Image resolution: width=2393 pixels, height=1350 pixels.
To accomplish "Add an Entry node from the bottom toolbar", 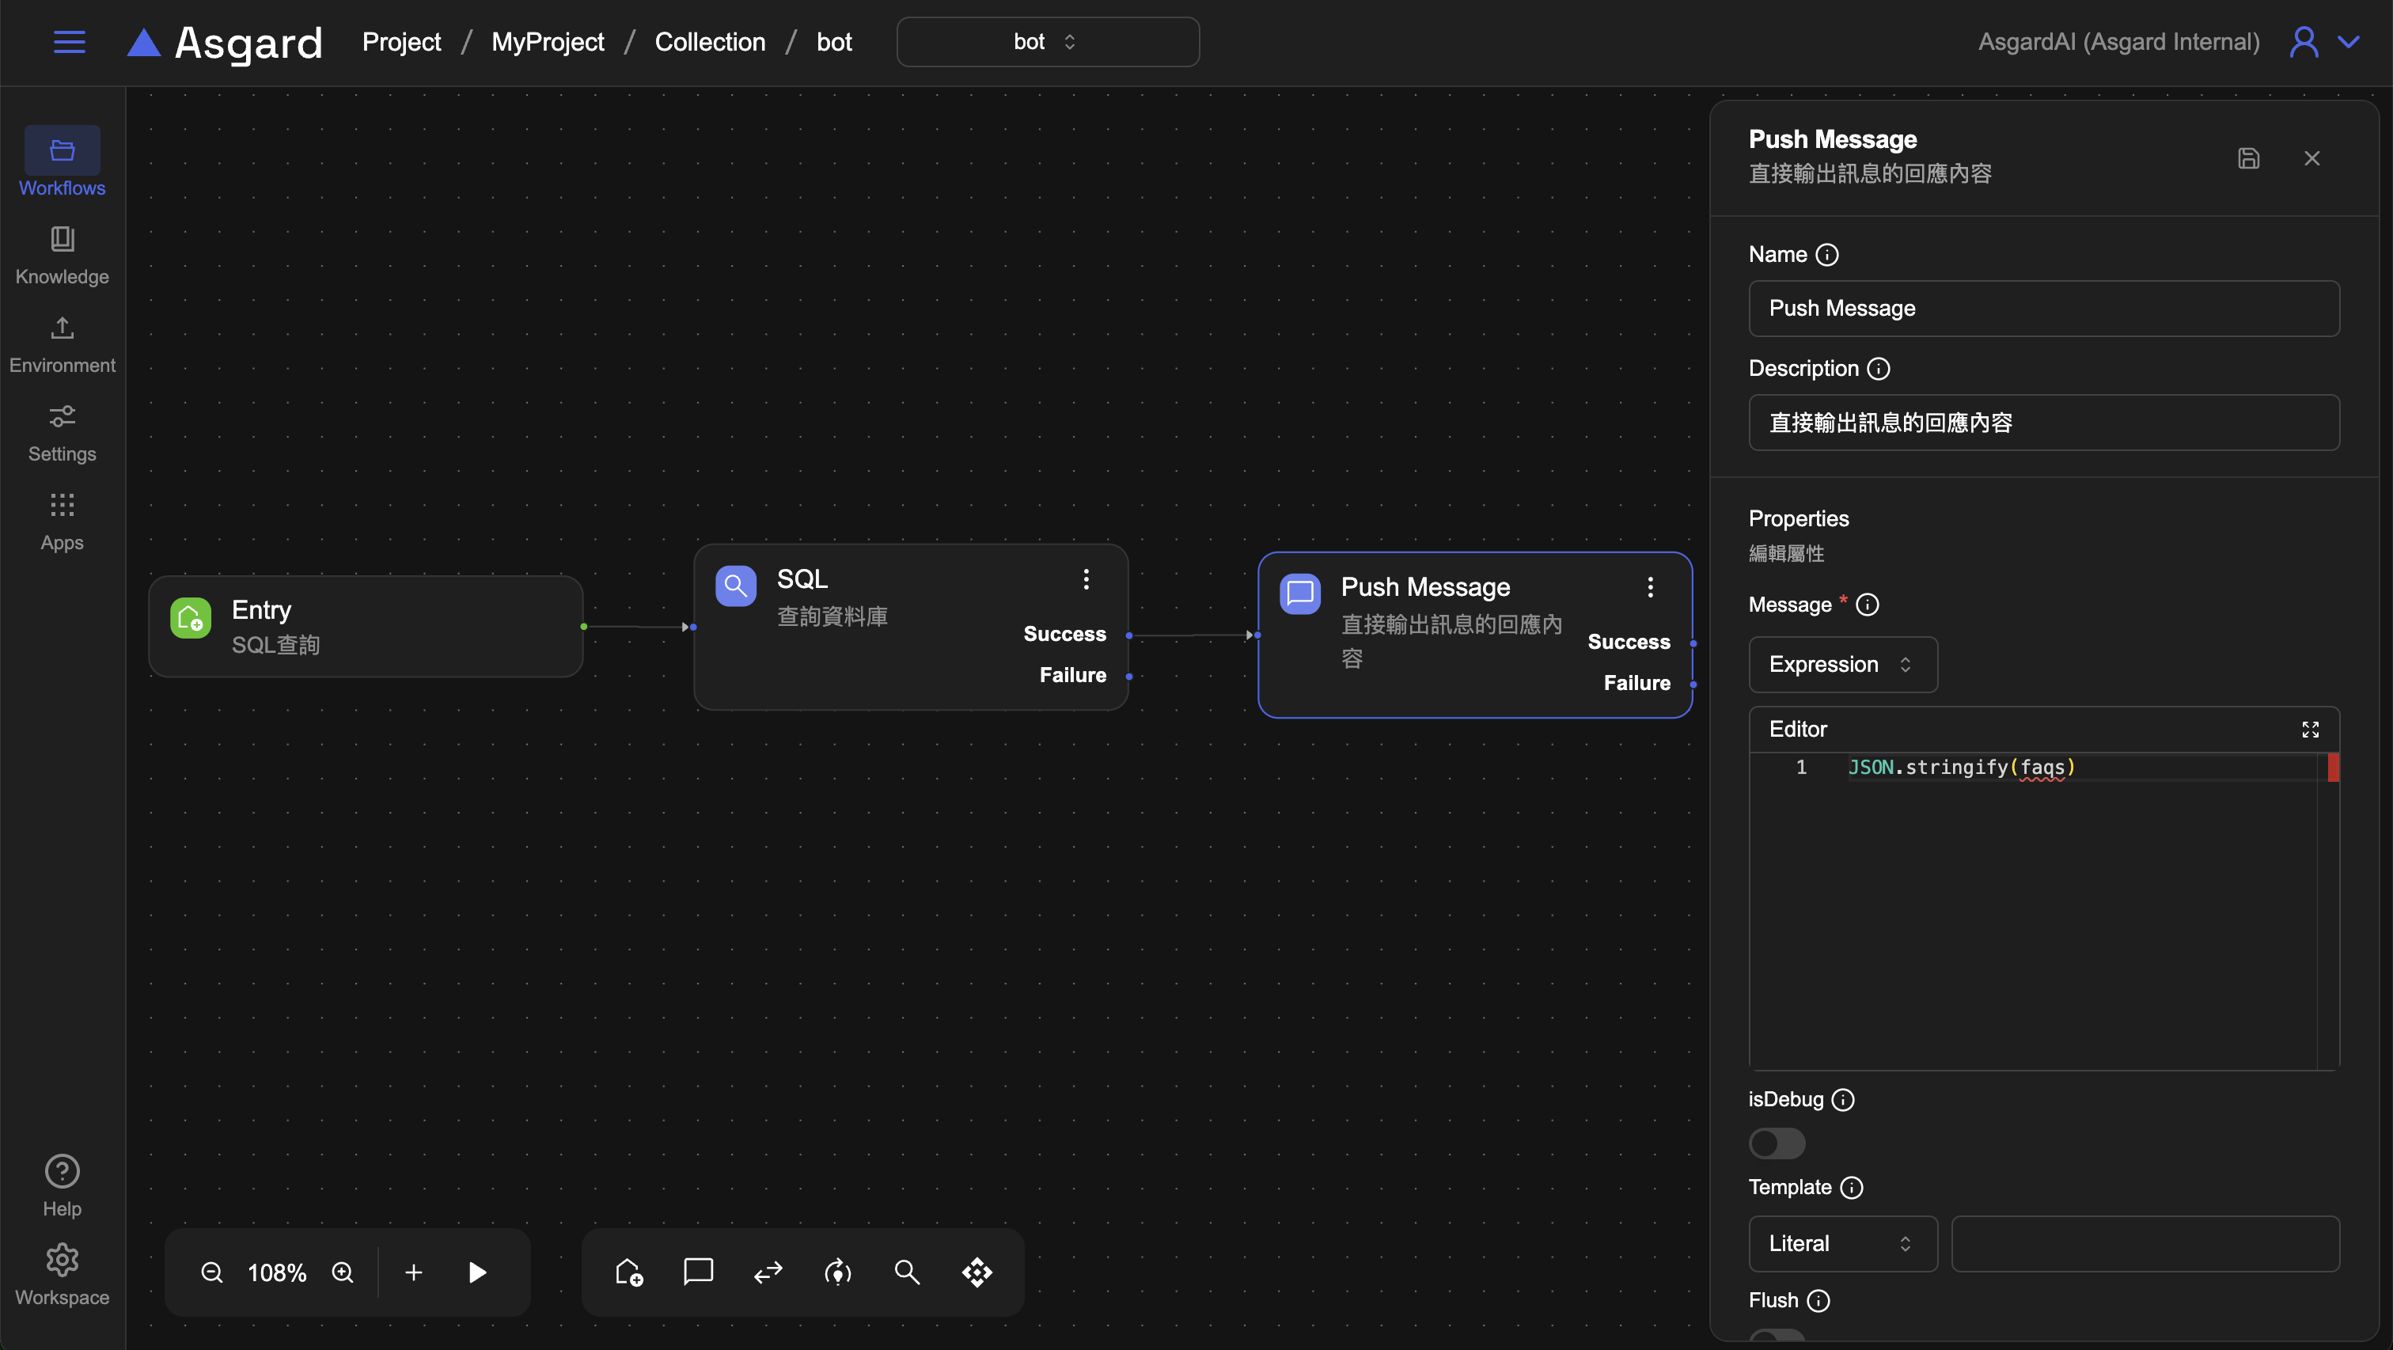I will pyautogui.click(x=629, y=1272).
